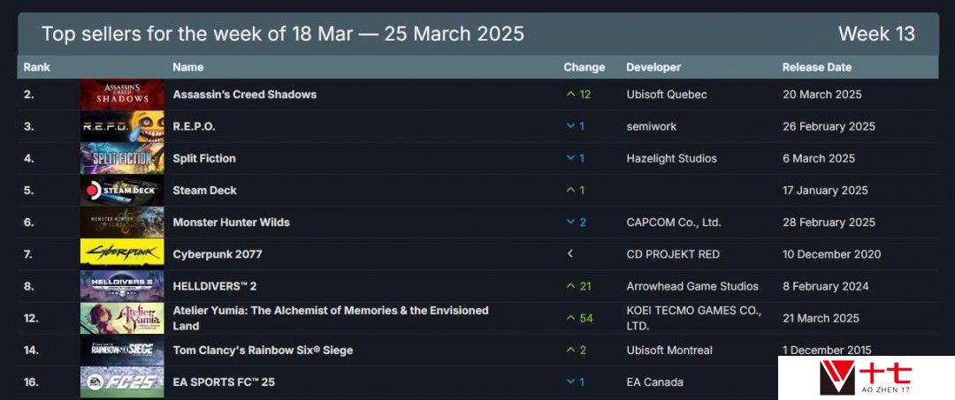Sort by the Change column header
955x400 pixels.
click(x=584, y=67)
